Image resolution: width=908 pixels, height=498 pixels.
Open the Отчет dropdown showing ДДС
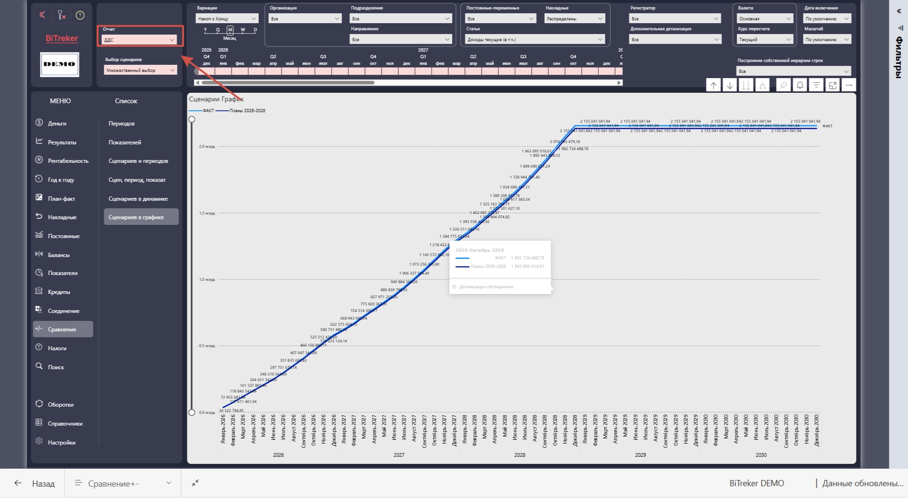[139, 40]
